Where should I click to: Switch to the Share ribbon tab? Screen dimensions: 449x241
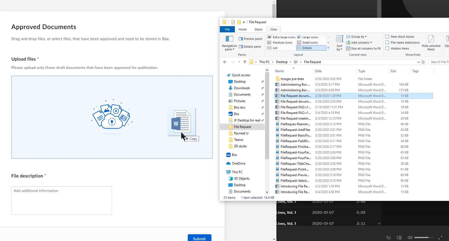click(258, 29)
